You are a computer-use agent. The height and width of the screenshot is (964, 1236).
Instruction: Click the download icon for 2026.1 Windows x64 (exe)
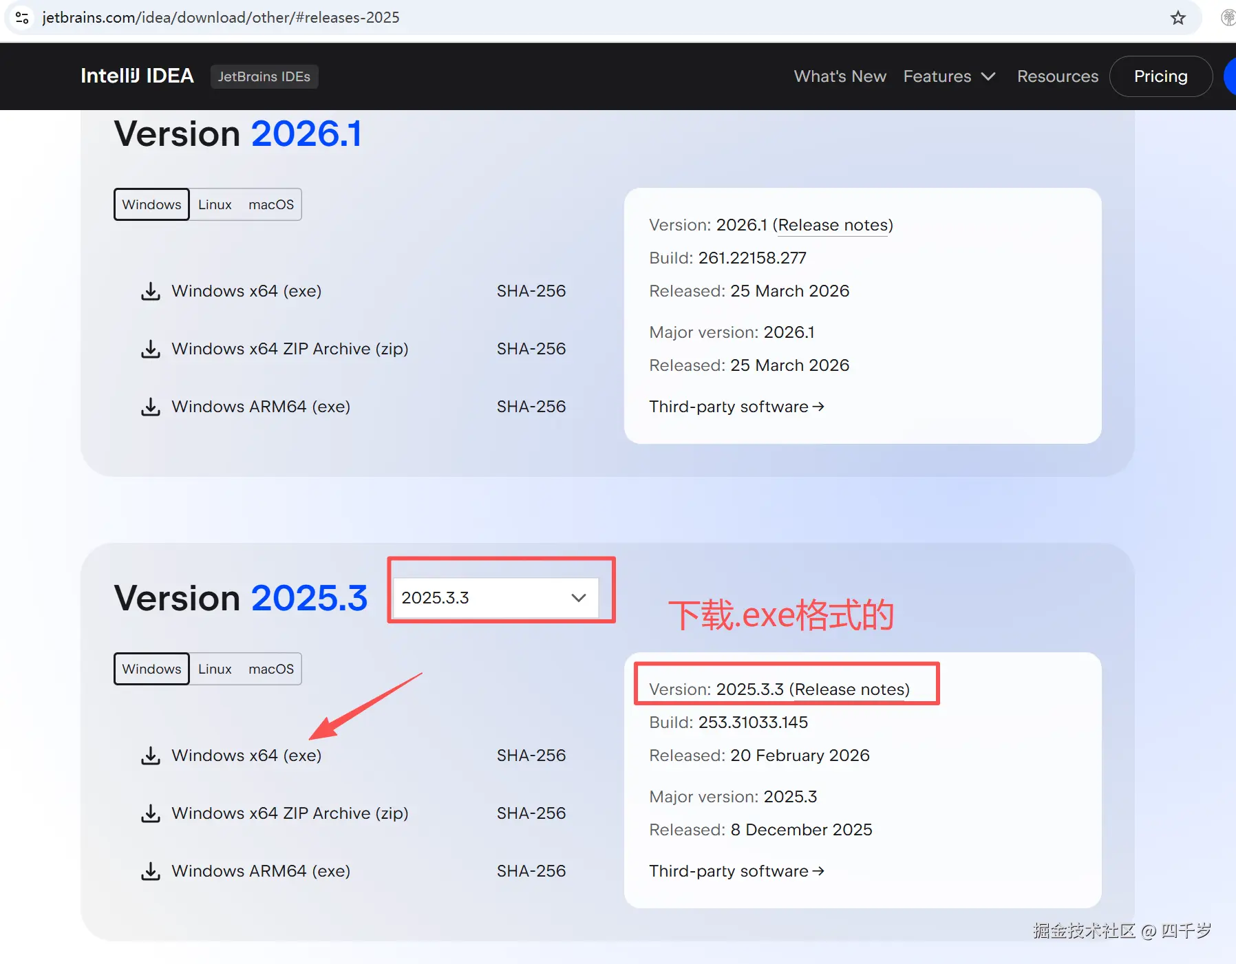coord(151,291)
